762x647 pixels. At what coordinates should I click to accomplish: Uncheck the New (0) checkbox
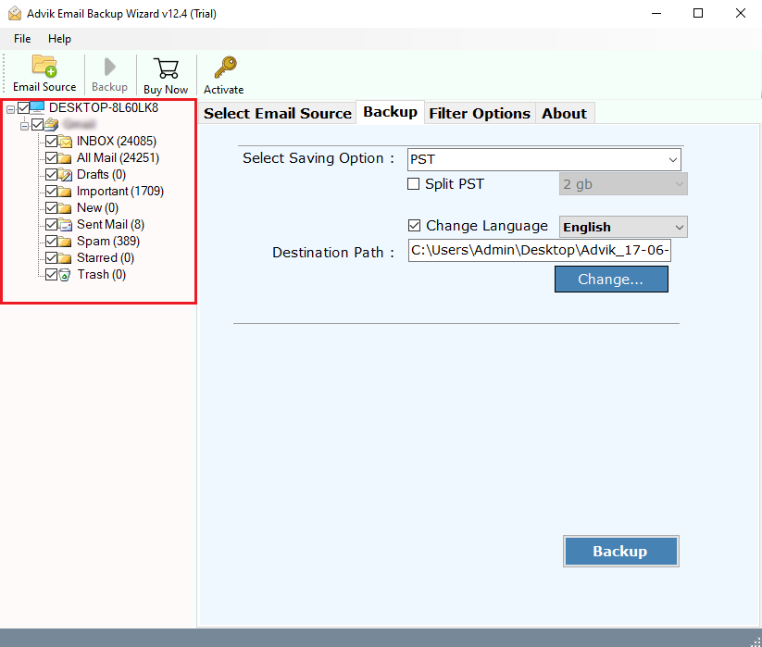pyautogui.click(x=52, y=208)
